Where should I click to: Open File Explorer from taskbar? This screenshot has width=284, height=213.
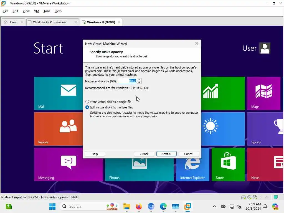coord(126,206)
